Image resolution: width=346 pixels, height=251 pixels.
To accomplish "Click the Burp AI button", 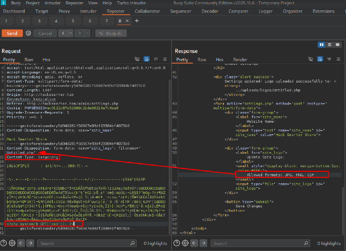I will (x=111, y=33).
